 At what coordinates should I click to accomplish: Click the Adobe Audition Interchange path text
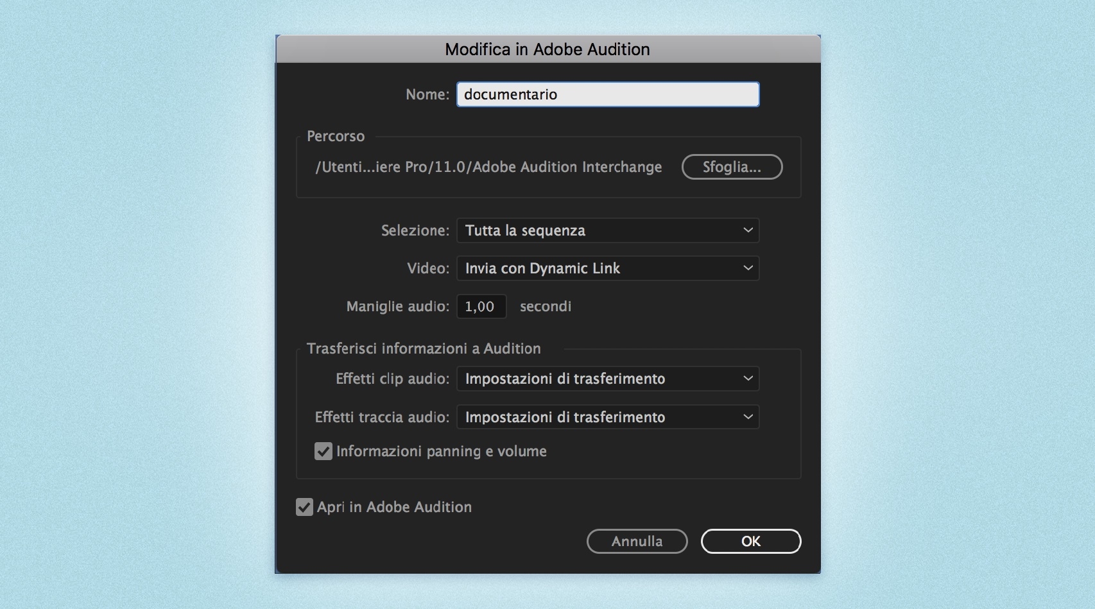pyautogui.click(x=488, y=167)
